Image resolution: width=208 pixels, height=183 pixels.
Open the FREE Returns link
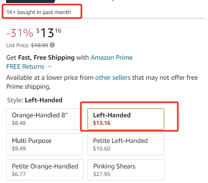(25, 67)
